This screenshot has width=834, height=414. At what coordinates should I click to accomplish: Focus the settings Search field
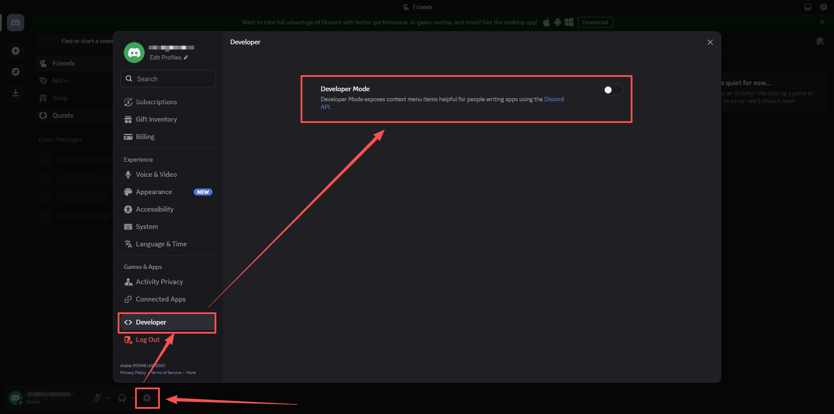click(x=168, y=79)
